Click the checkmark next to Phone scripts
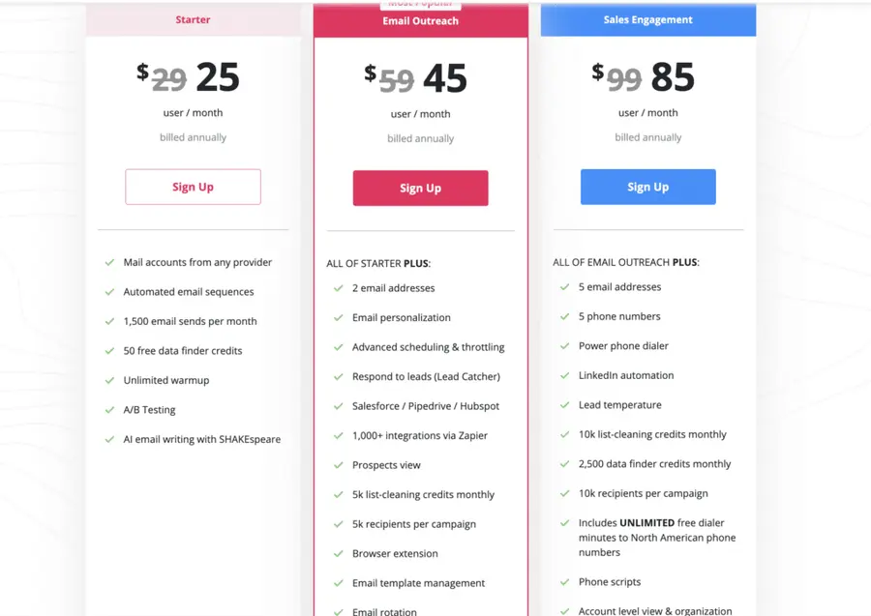871x616 pixels. pos(564,582)
